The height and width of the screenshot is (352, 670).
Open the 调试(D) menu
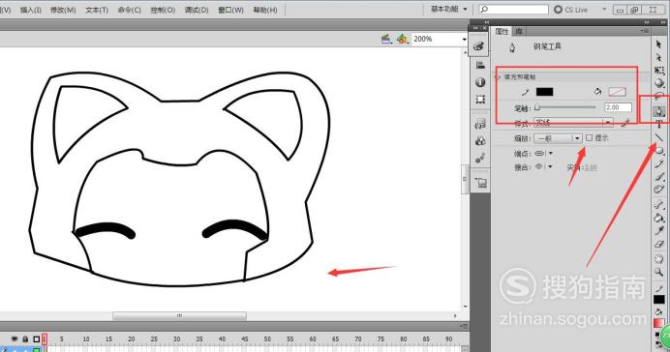pos(197,10)
